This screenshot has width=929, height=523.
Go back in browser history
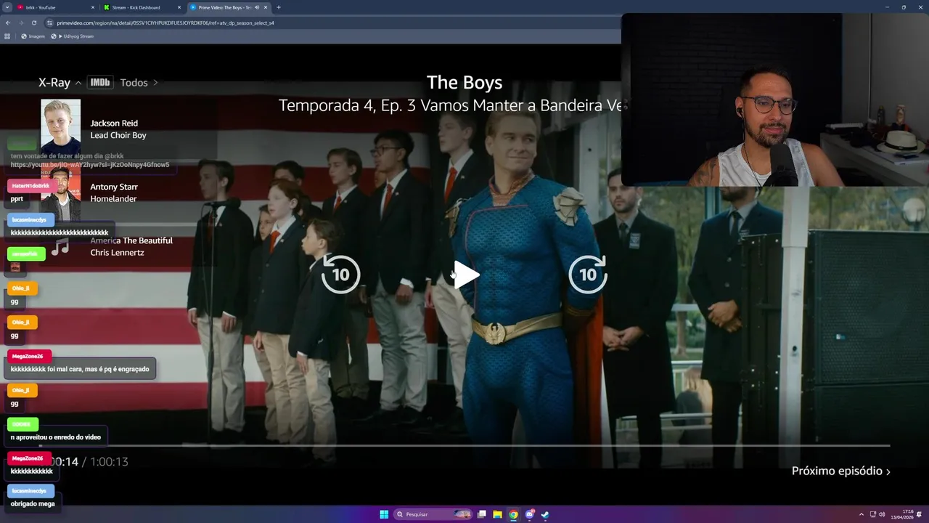click(8, 23)
